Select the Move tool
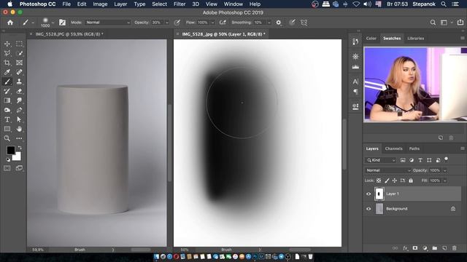The width and height of the screenshot is (467, 262). (7, 44)
